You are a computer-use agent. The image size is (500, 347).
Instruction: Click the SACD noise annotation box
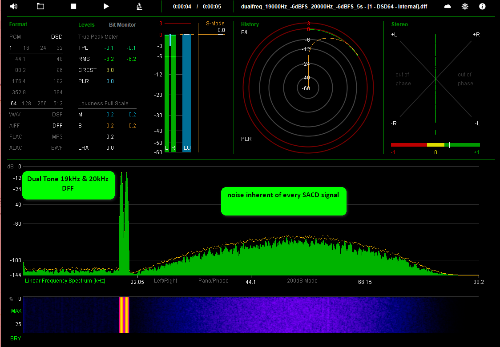click(x=283, y=201)
